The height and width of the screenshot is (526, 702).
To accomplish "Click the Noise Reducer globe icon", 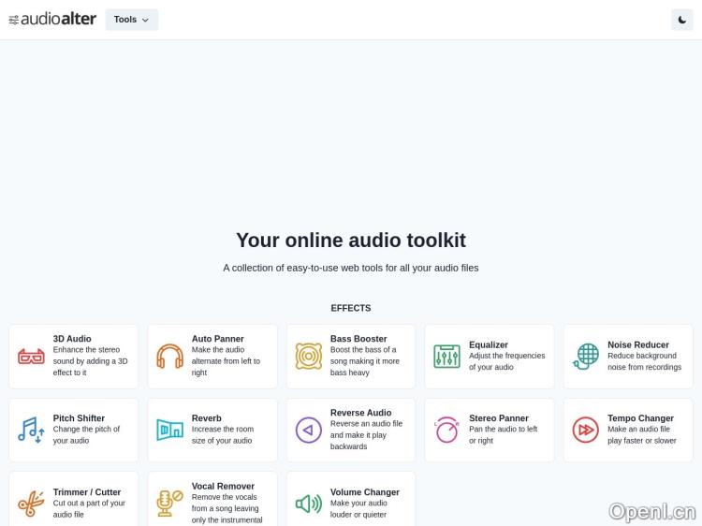I will point(586,357).
